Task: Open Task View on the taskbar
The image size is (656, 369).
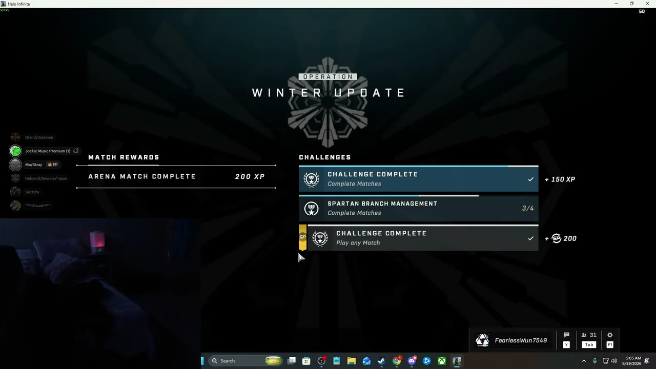Action: [292, 361]
